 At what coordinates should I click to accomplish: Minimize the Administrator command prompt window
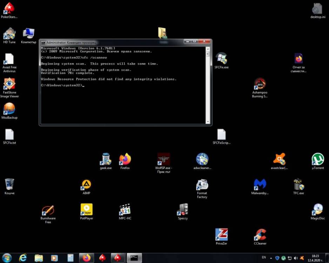click(188, 41)
